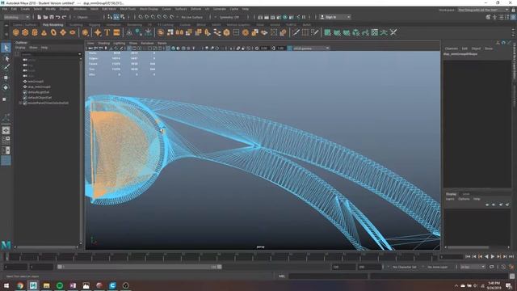Toggle the viewport color management button

289,48
